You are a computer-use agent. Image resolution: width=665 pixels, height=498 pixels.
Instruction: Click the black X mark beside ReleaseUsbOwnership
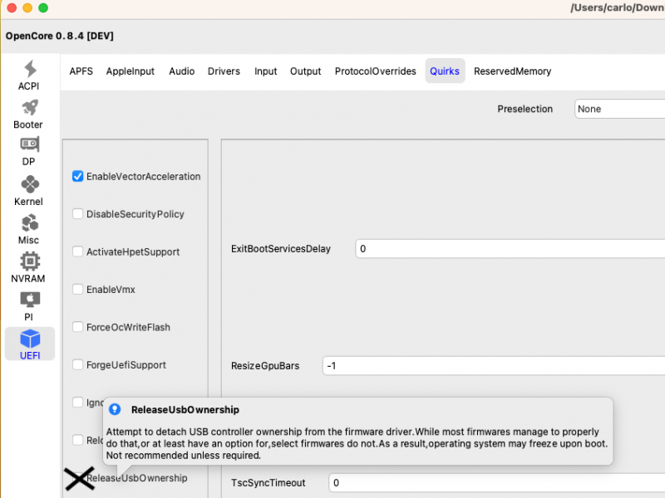pyautogui.click(x=79, y=479)
